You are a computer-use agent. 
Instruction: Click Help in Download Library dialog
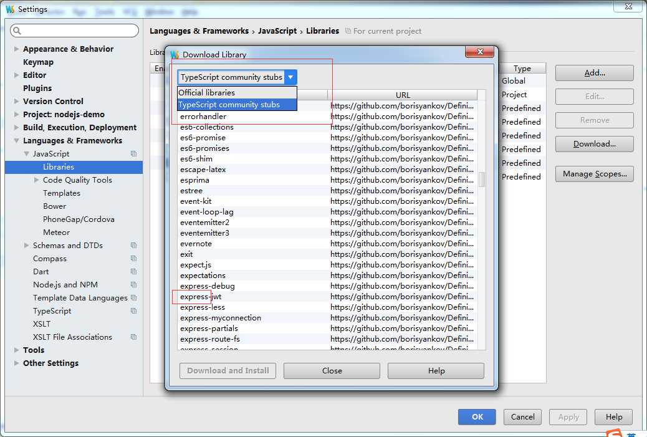pyautogui.click(x=436, y=370)
